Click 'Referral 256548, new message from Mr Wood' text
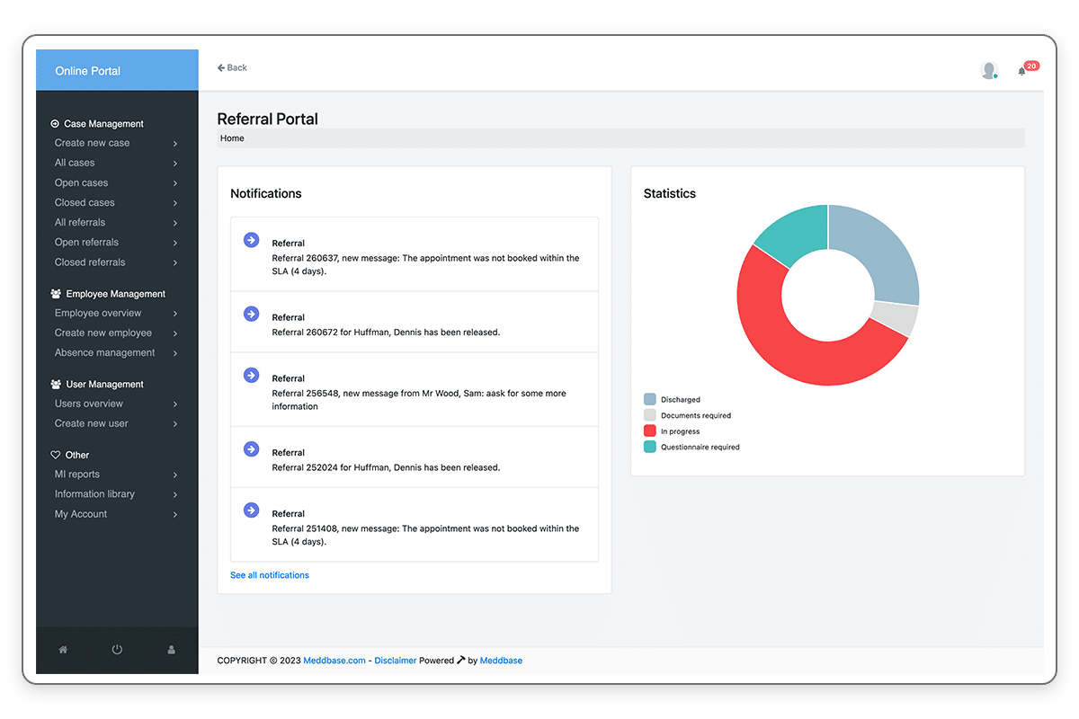 tap(419, 400)
